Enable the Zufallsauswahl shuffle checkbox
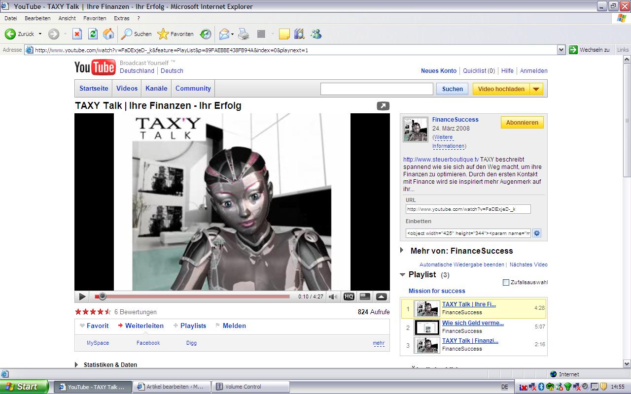Image resolution: width=631 pixels, height=394 pixels. pyautogui.click(x=506, y=282)
